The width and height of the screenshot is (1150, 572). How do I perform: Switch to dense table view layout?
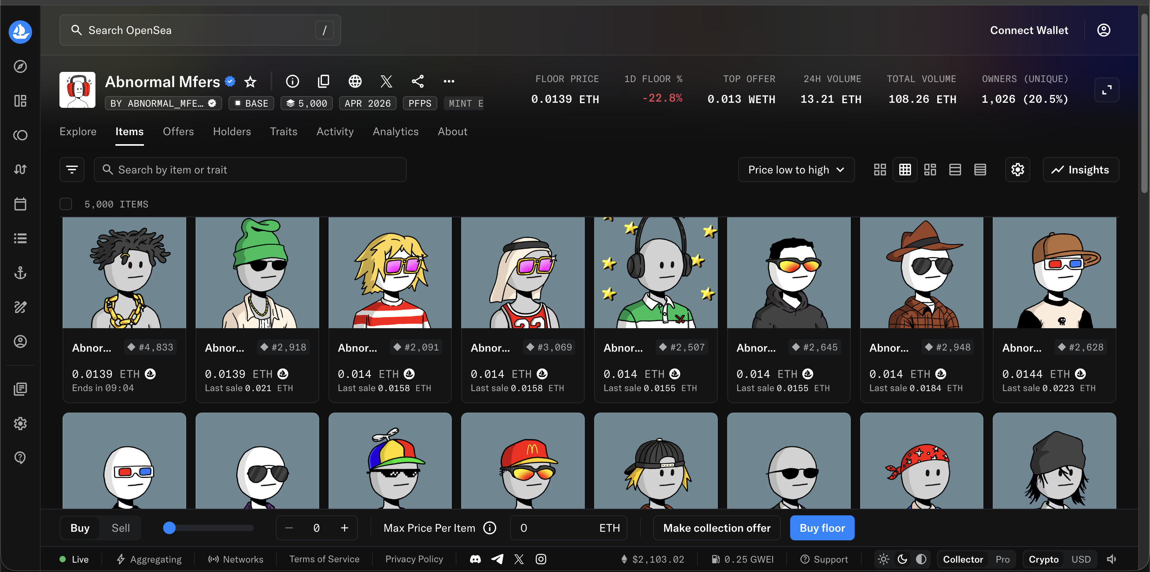pos(980,170)
